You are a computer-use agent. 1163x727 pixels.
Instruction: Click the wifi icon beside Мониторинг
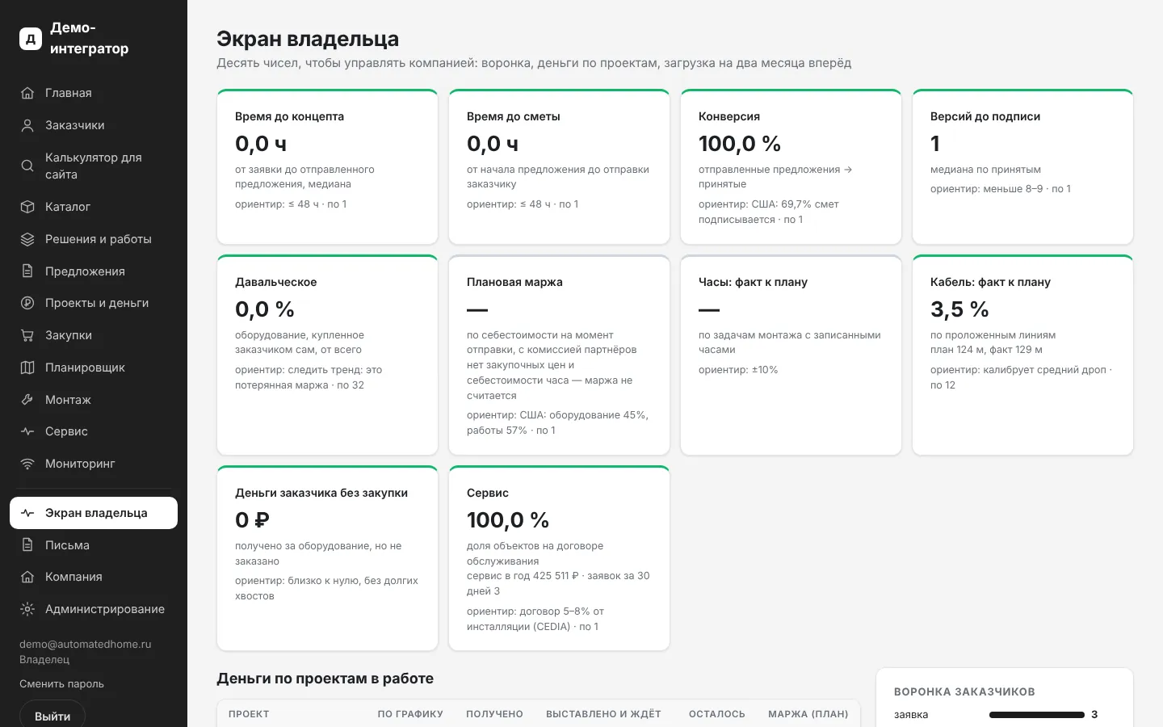(x=27, y=464)
